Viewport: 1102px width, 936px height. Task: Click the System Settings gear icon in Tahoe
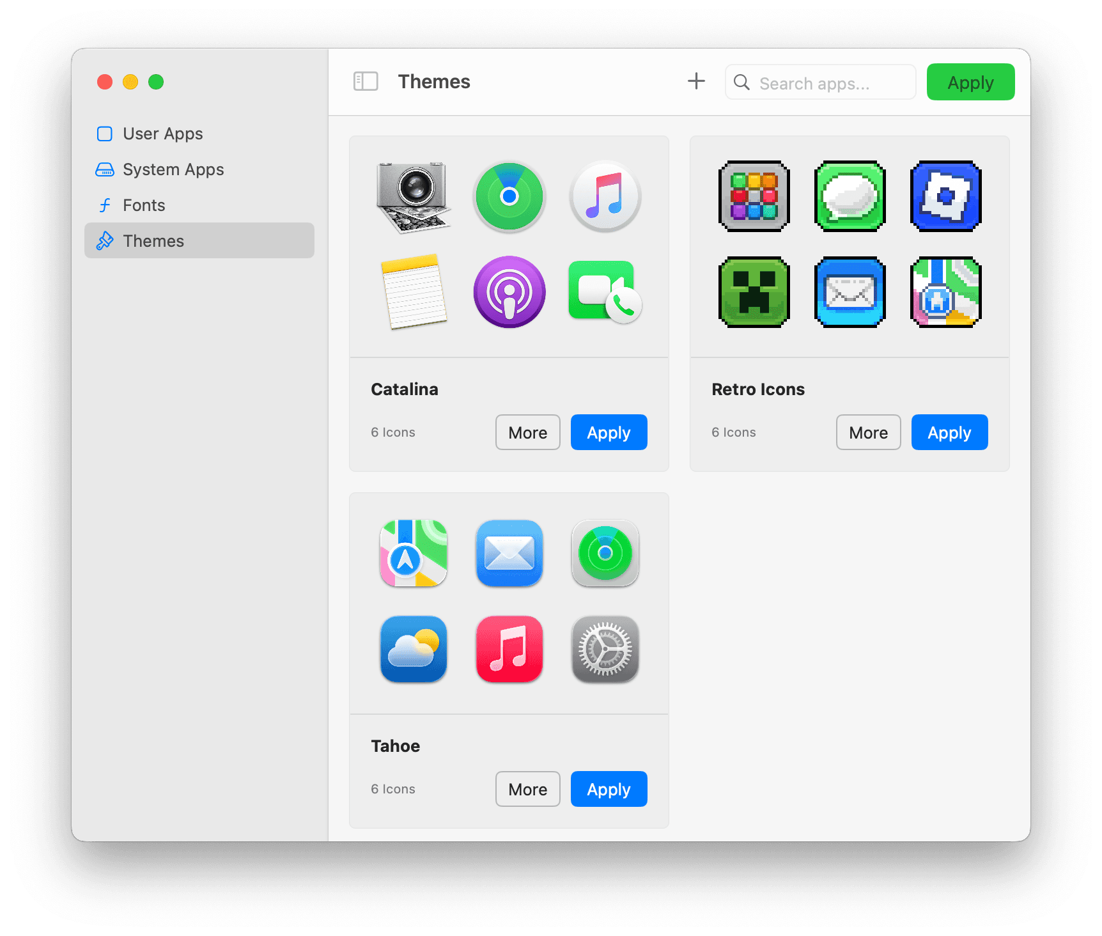tap(605, 649)
